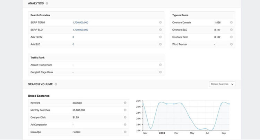The height and width of the screenshot is (140, 260).
Task: Click info icon in Keyword row
Action: pyautogui.click(x=125, y=103)
